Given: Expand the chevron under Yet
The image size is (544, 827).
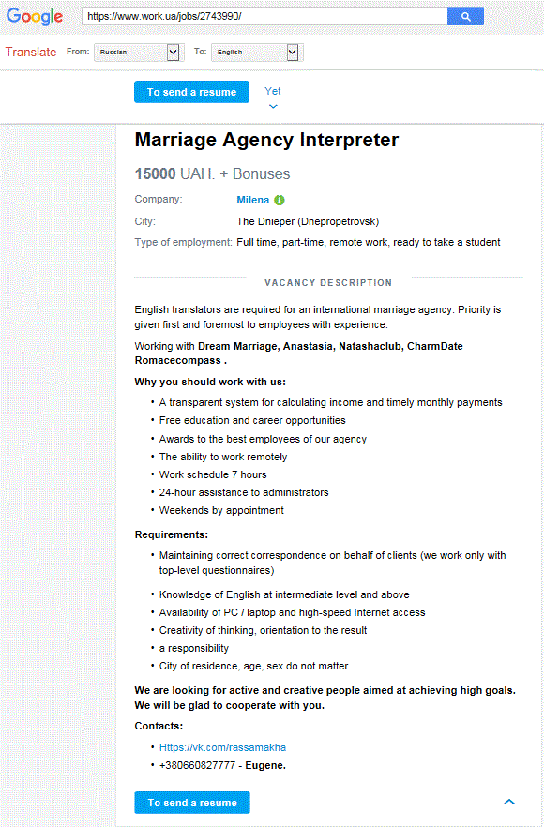Looking at the screenshot, I should pyautogui.click(x=273, y=107).
